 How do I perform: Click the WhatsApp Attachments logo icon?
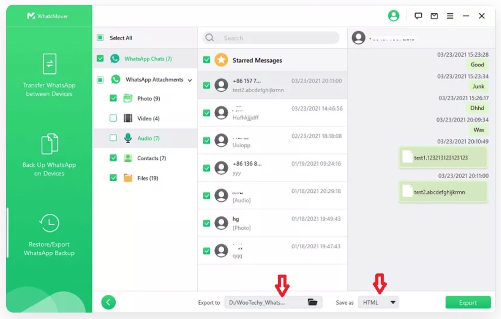tap(116, 79)
